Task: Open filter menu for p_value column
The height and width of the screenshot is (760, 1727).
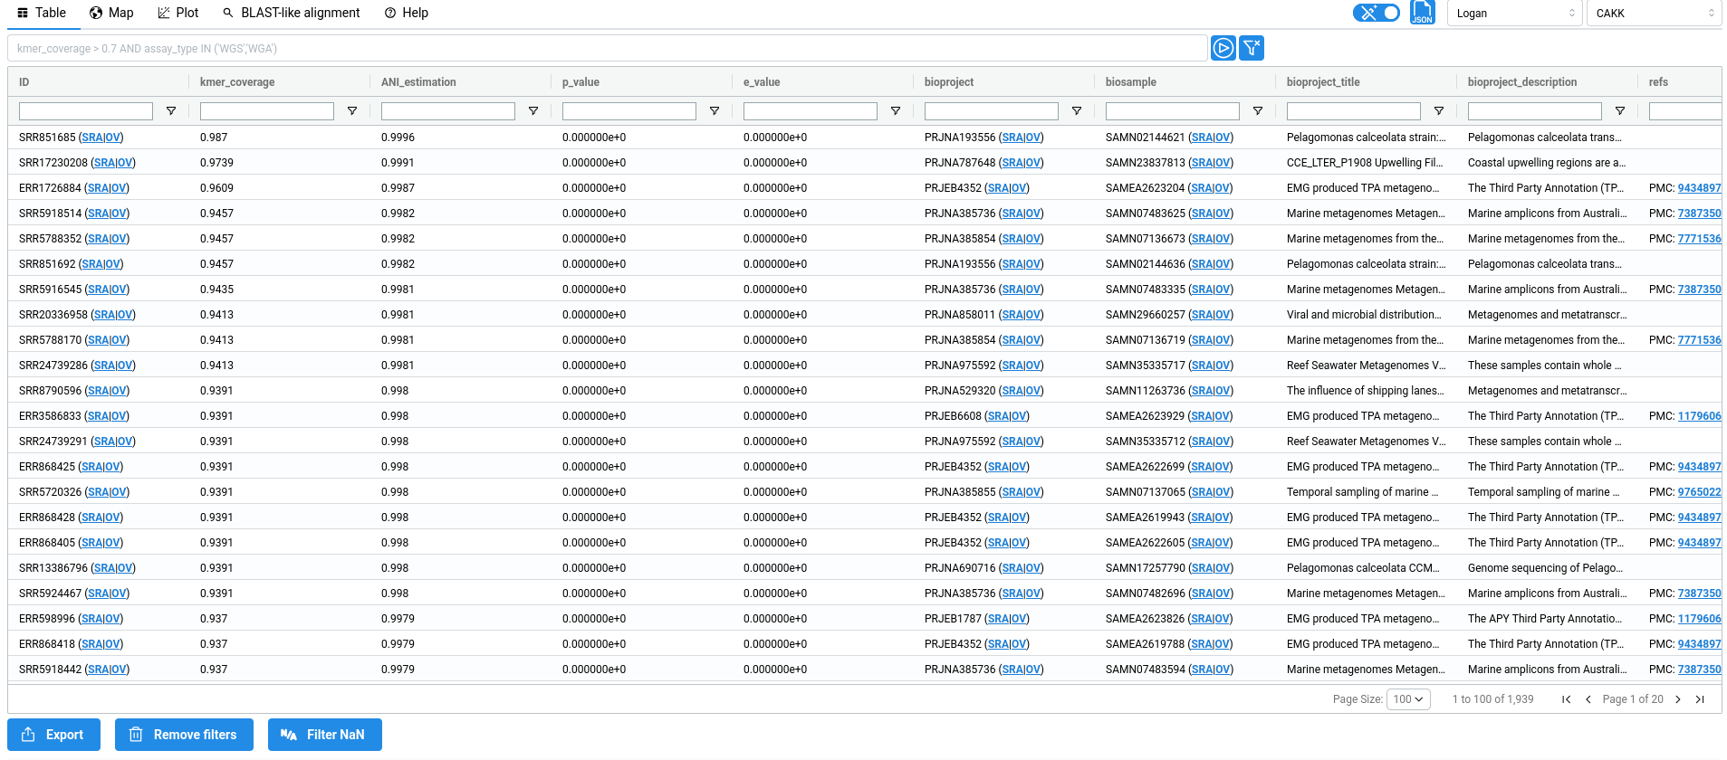Action: pyautogui.click(x=715, y=111)
